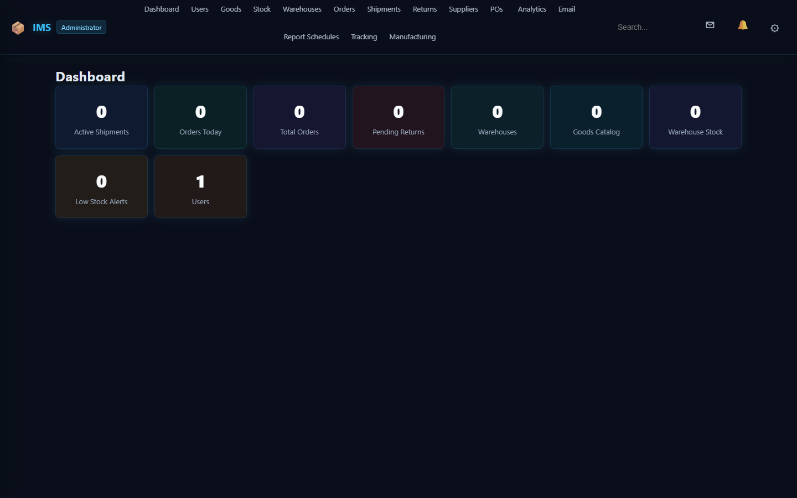The image size is (797, 498).
Task: Click the IMS package logo
Action: pyautogui.click(x=18, y=27)
